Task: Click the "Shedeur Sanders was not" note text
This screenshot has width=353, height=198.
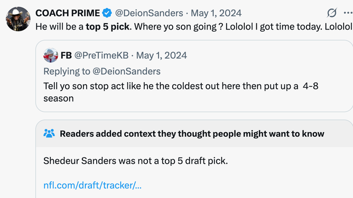Action: pos(135,161)
